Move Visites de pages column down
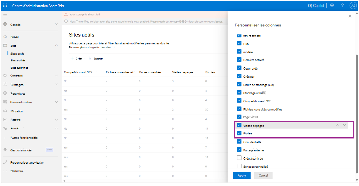The width and height of the screenshot is (359, 186). (x=345, y=125)
